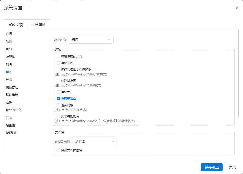Image resolution: width=243 pixels, height=174 pixels.
Task: Open the 智能扣件 settings category
Action: pyautogui.click(x=12, y=133)
